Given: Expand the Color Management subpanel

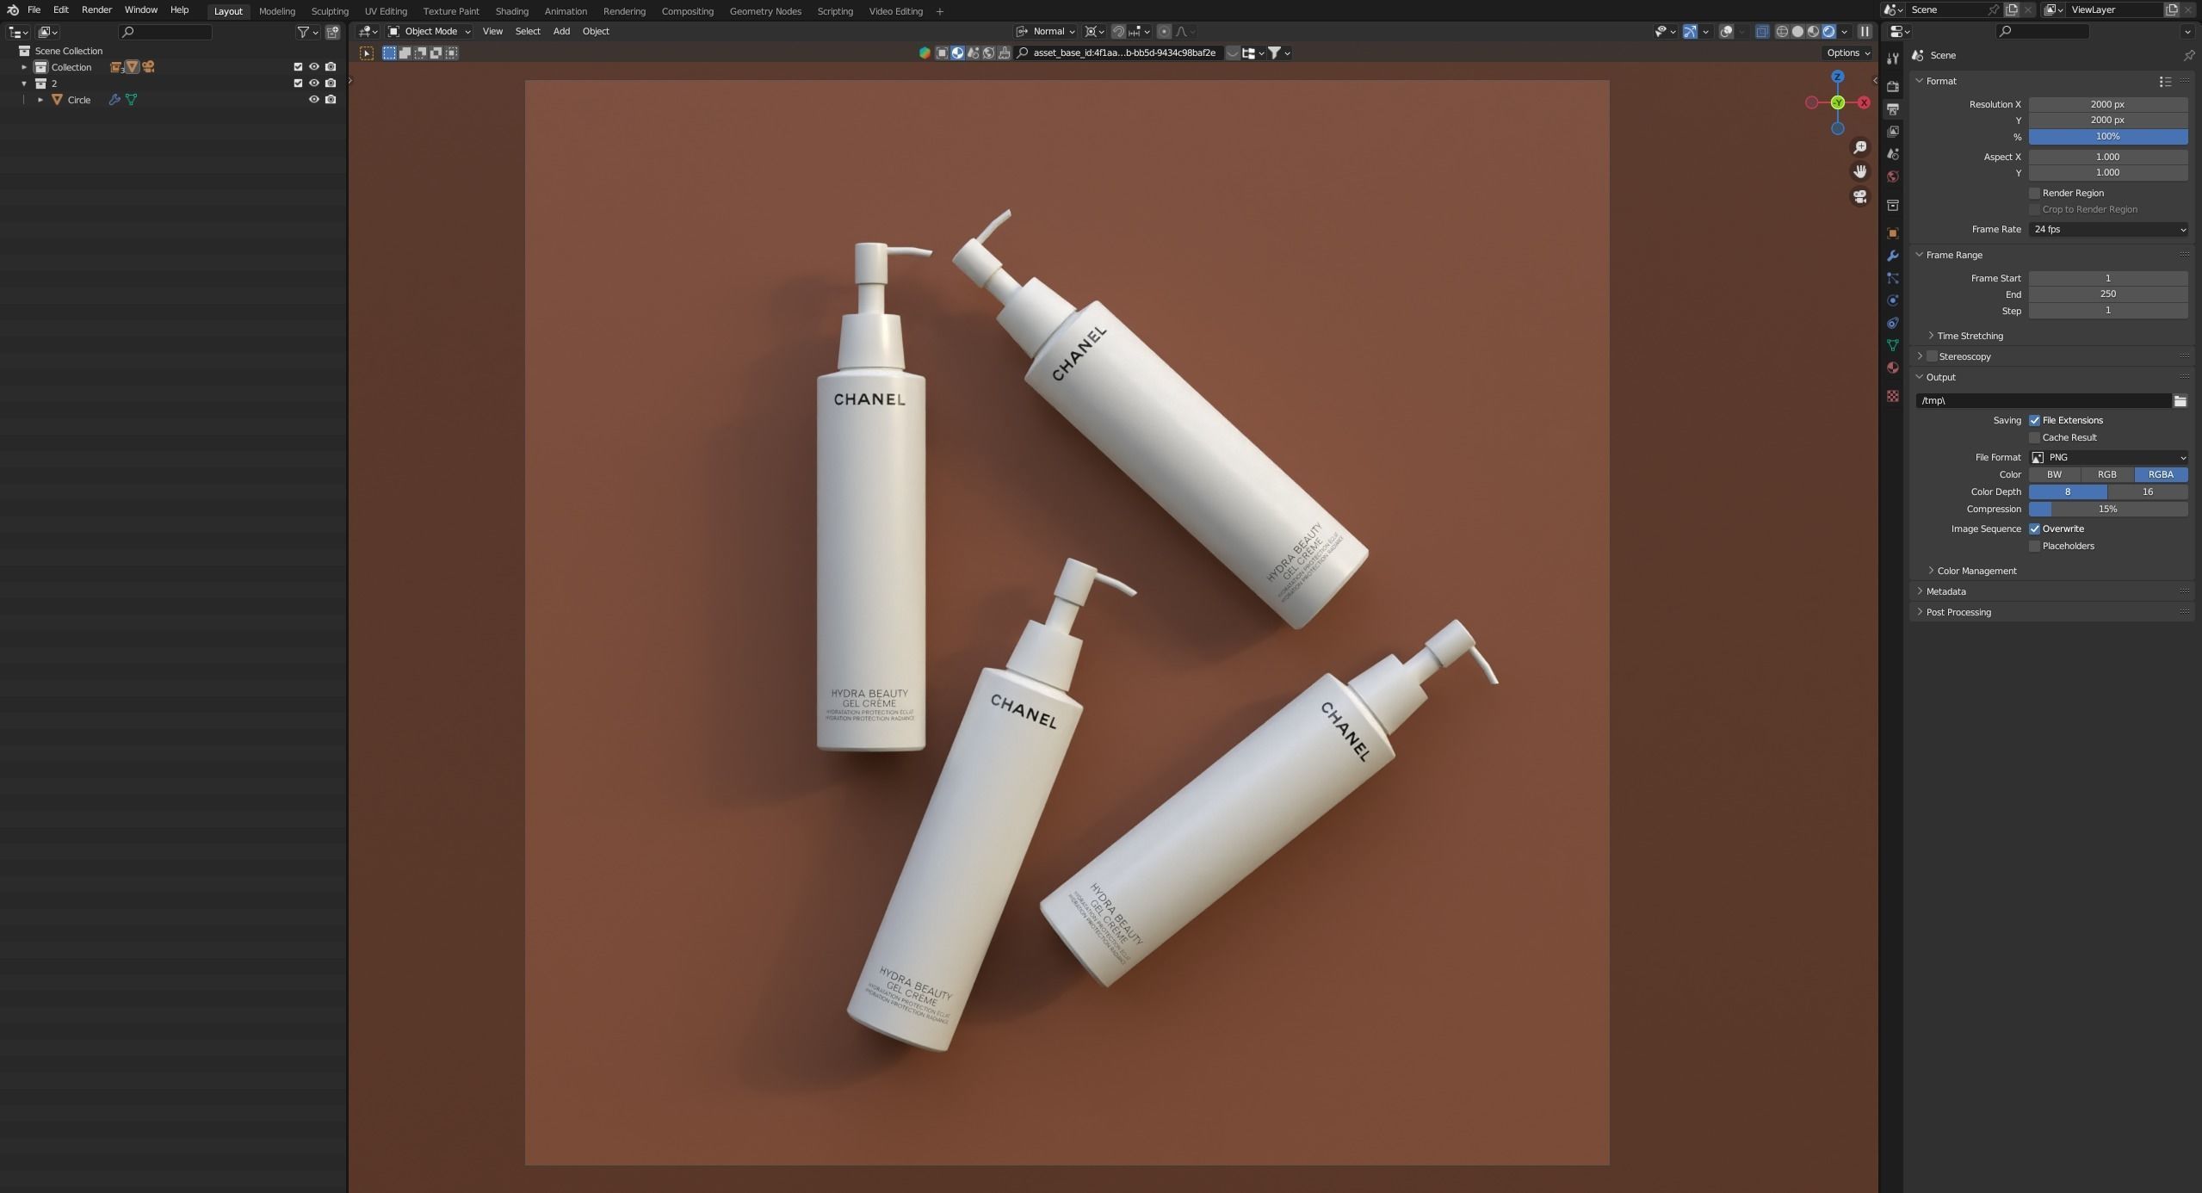Looking at the screenshot, I should pos(1976,571).
